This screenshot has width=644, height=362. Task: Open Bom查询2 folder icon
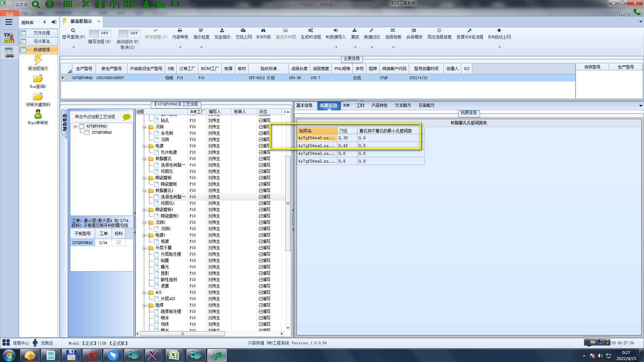38,79
